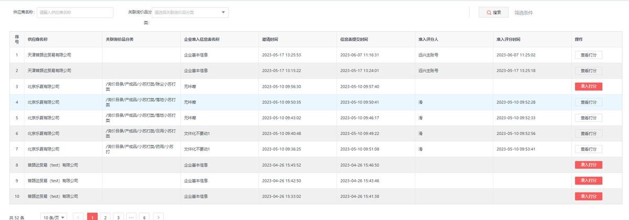Select current page 1 in pagination

click(92, 217)
